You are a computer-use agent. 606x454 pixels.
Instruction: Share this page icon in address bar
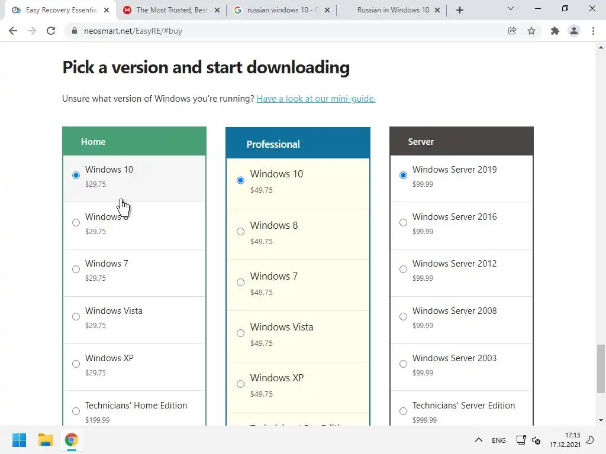[512, 31]
